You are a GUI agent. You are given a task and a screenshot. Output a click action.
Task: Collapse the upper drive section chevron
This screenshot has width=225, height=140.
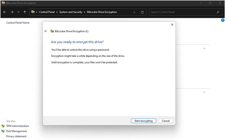tap(204, 49)
